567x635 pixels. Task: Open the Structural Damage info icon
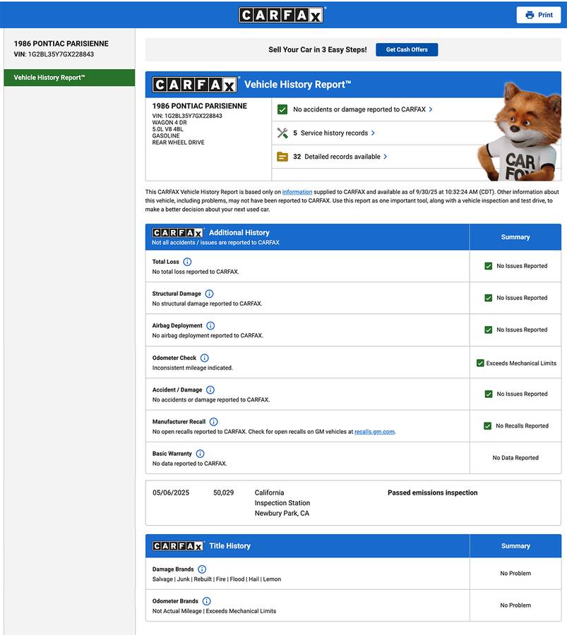tap(209, 294)
